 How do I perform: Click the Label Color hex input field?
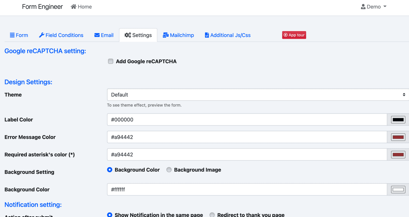[x=247, y=120]
